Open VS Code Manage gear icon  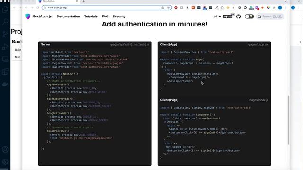(5, 161)
